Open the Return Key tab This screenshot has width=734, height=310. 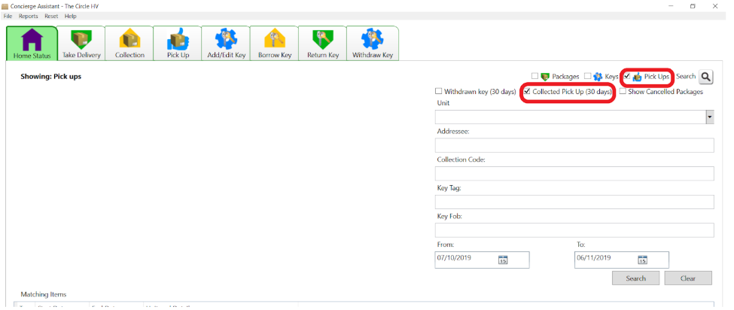coord(322,44)
